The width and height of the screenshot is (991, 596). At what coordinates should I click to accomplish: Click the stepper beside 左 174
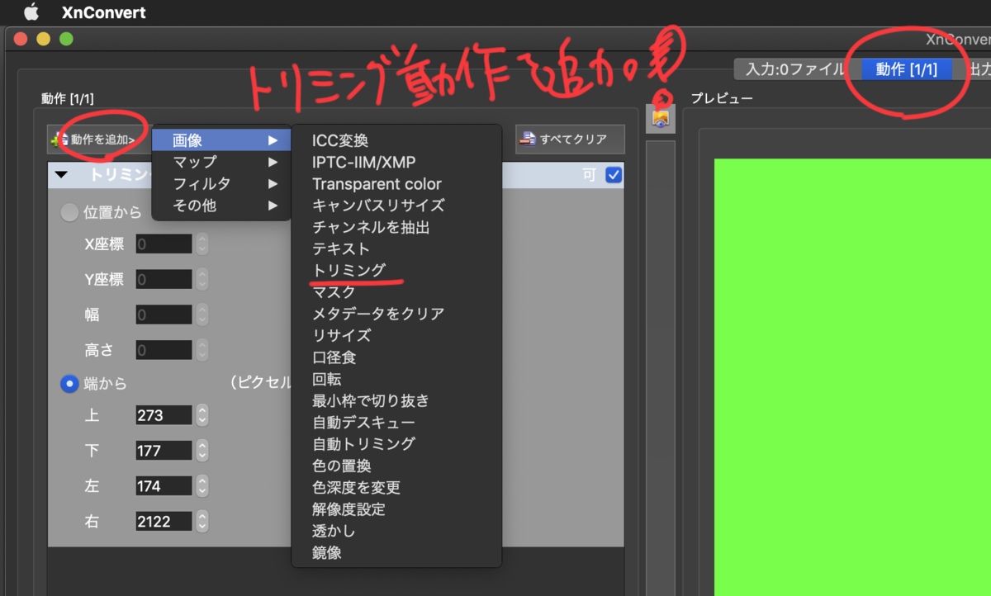pyautogui.click(x=202, y=486)
